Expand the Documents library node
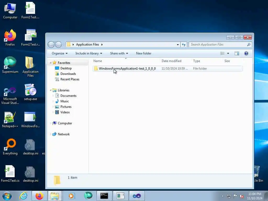The image size is (268, 201). point(53,96)
